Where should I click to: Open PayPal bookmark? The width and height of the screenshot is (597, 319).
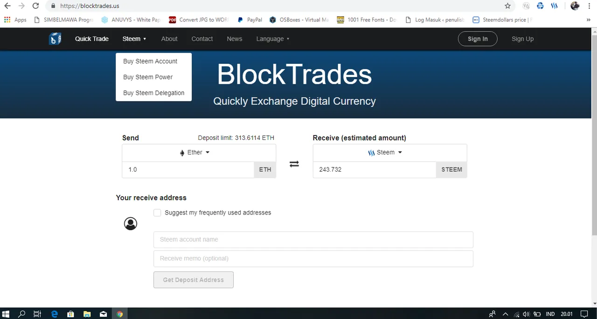(x=250, y=20)
